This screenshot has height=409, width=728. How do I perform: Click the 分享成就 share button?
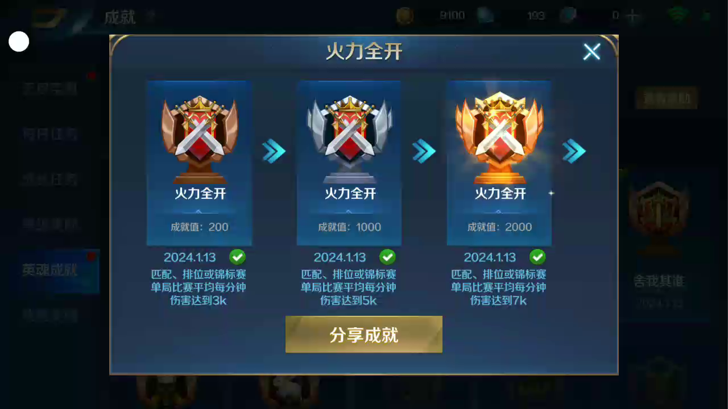[x=364, y=335]
